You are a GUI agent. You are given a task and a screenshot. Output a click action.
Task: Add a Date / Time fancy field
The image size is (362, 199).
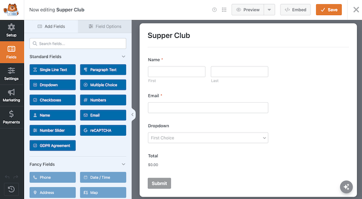[103, 177]
